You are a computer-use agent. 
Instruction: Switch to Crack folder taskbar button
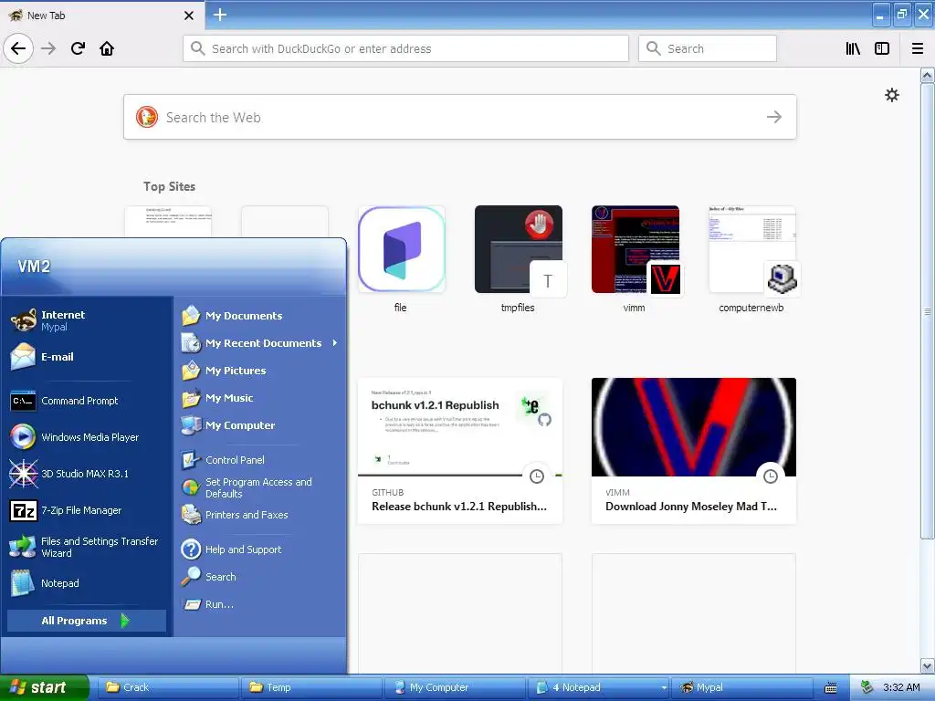(x=166, y=687)
